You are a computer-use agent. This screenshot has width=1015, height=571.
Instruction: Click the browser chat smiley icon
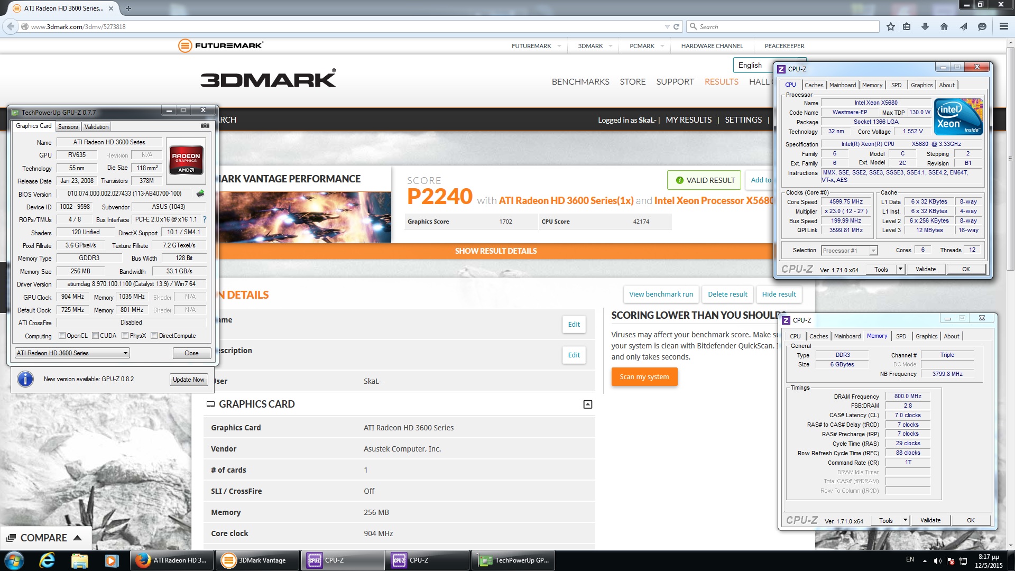982,26
